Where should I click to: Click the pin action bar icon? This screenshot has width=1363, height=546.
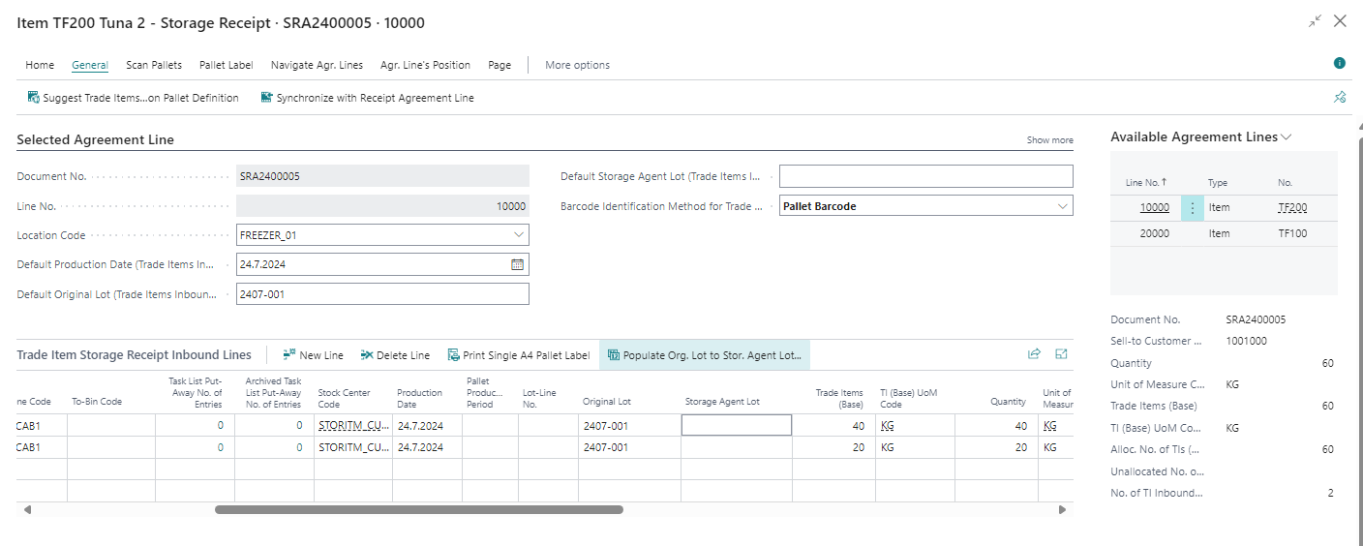point(1340,98)
